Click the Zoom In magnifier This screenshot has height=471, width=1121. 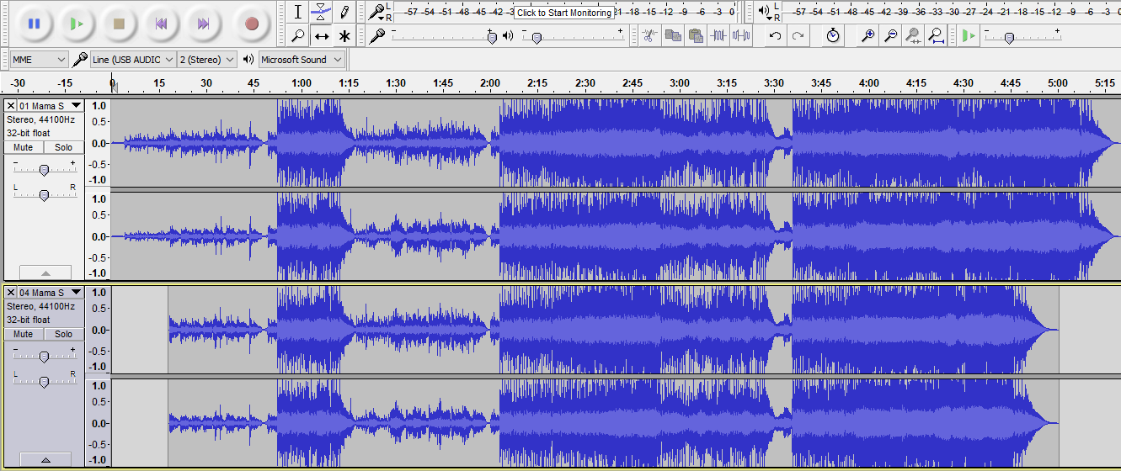(x=867, y=35)
